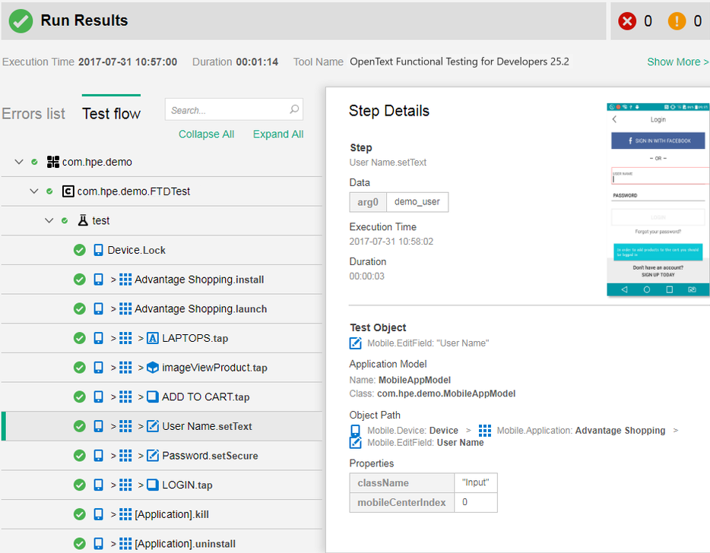
Task: Click the Device.Lock mobile device icon
Action: 98,250
